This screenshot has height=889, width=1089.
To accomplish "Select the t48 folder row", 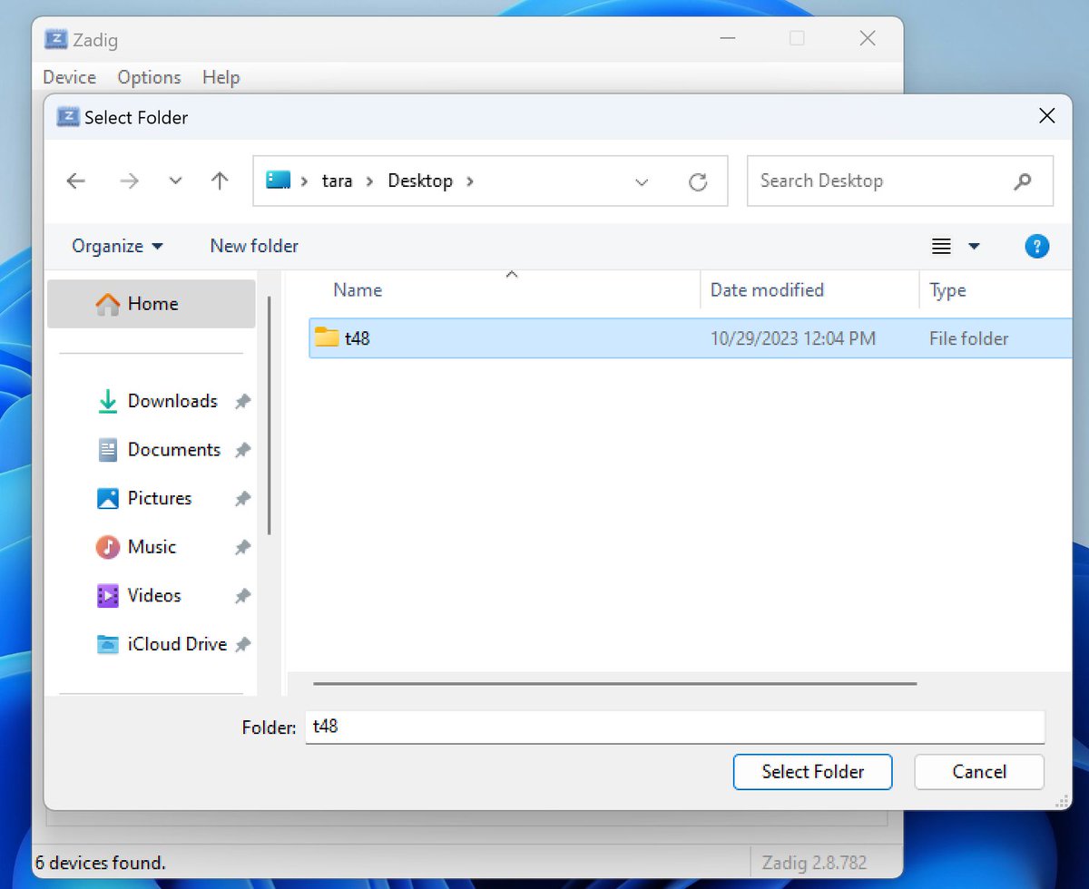I will tap(691, 338).
